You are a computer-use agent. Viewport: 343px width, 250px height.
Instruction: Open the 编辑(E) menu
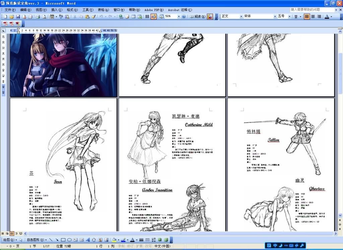coord(25,10)
